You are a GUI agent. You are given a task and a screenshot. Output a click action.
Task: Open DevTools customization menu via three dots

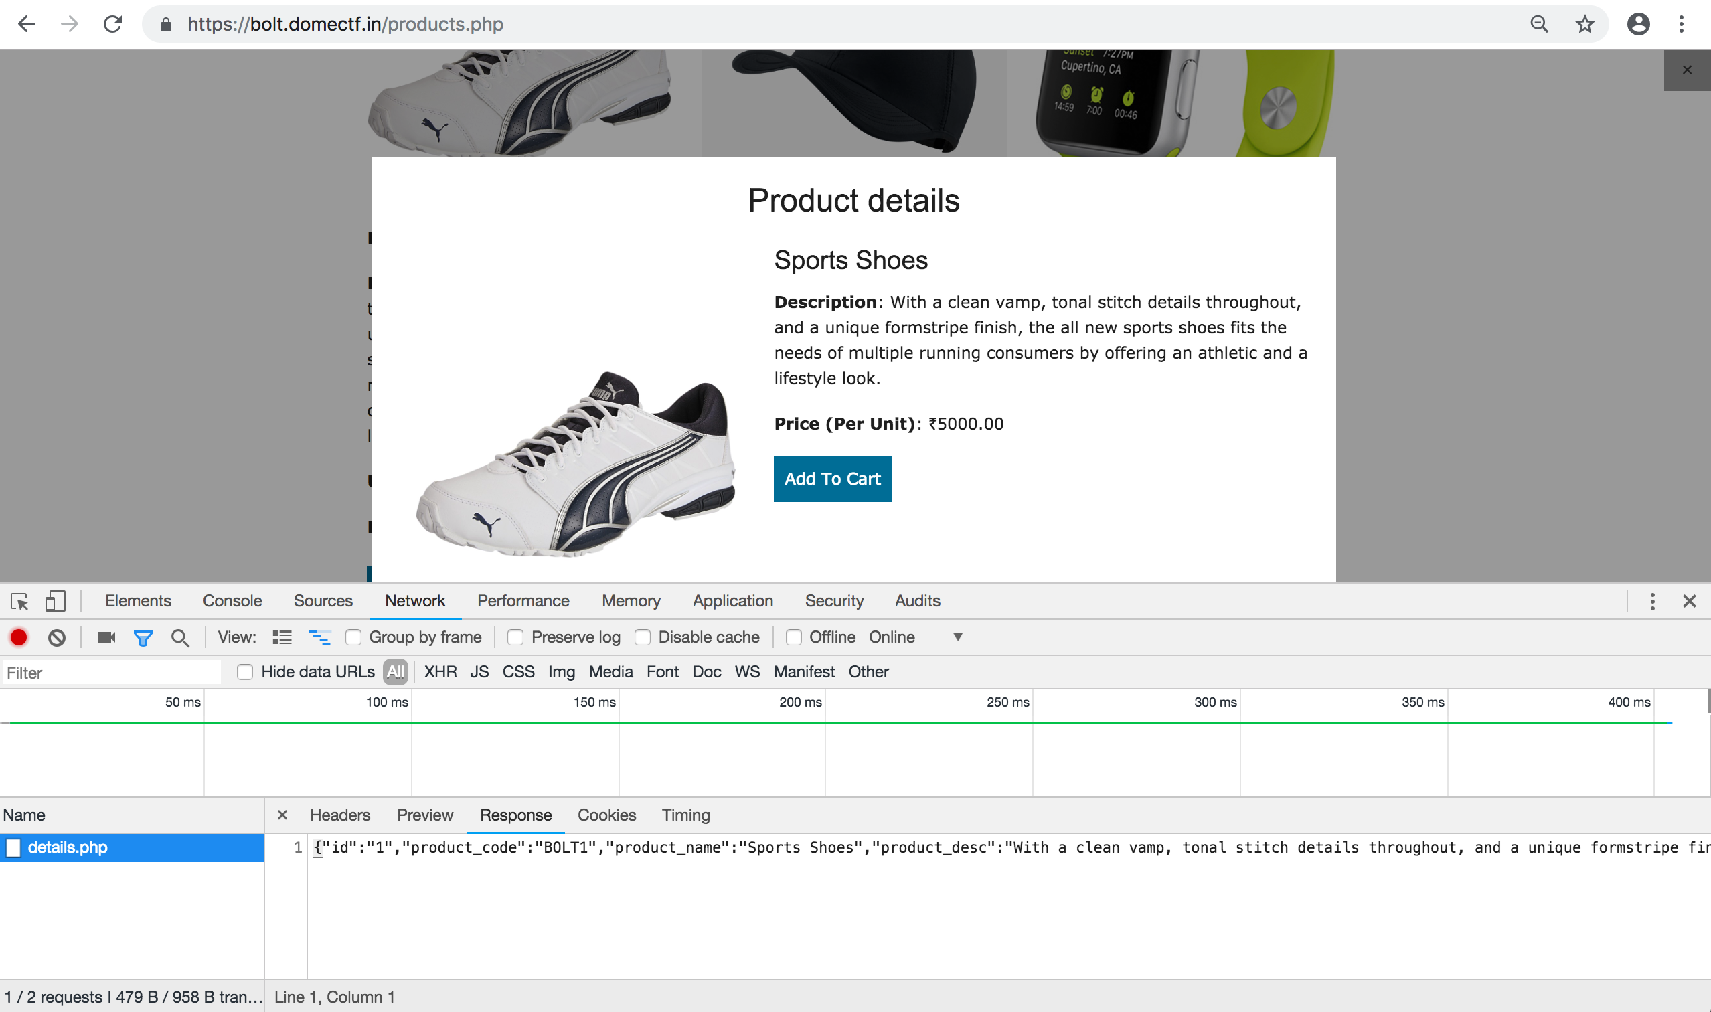coord(1652,601)
